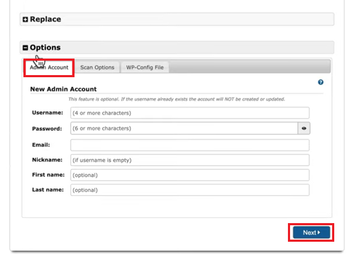Click the Next button
This screenshot has height=254, width=355.
(x=311, y=233)
